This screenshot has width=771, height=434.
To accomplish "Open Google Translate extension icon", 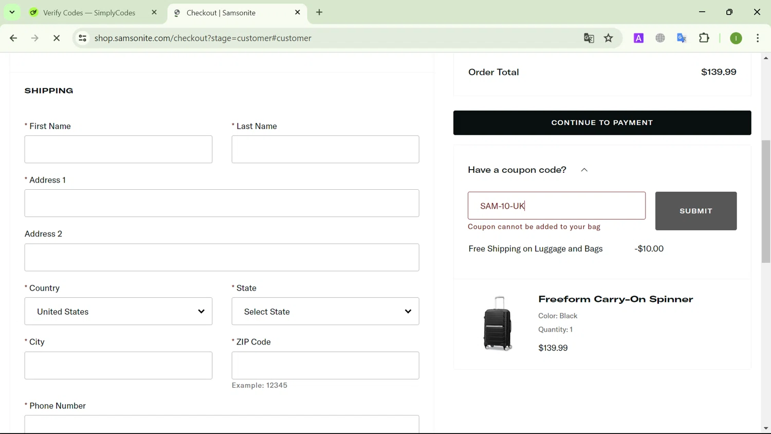I will [682, 38].
